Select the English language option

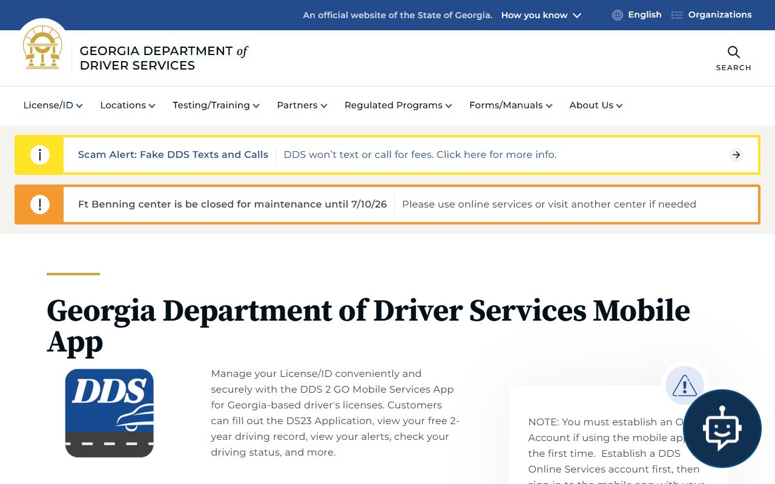point(645,15)
